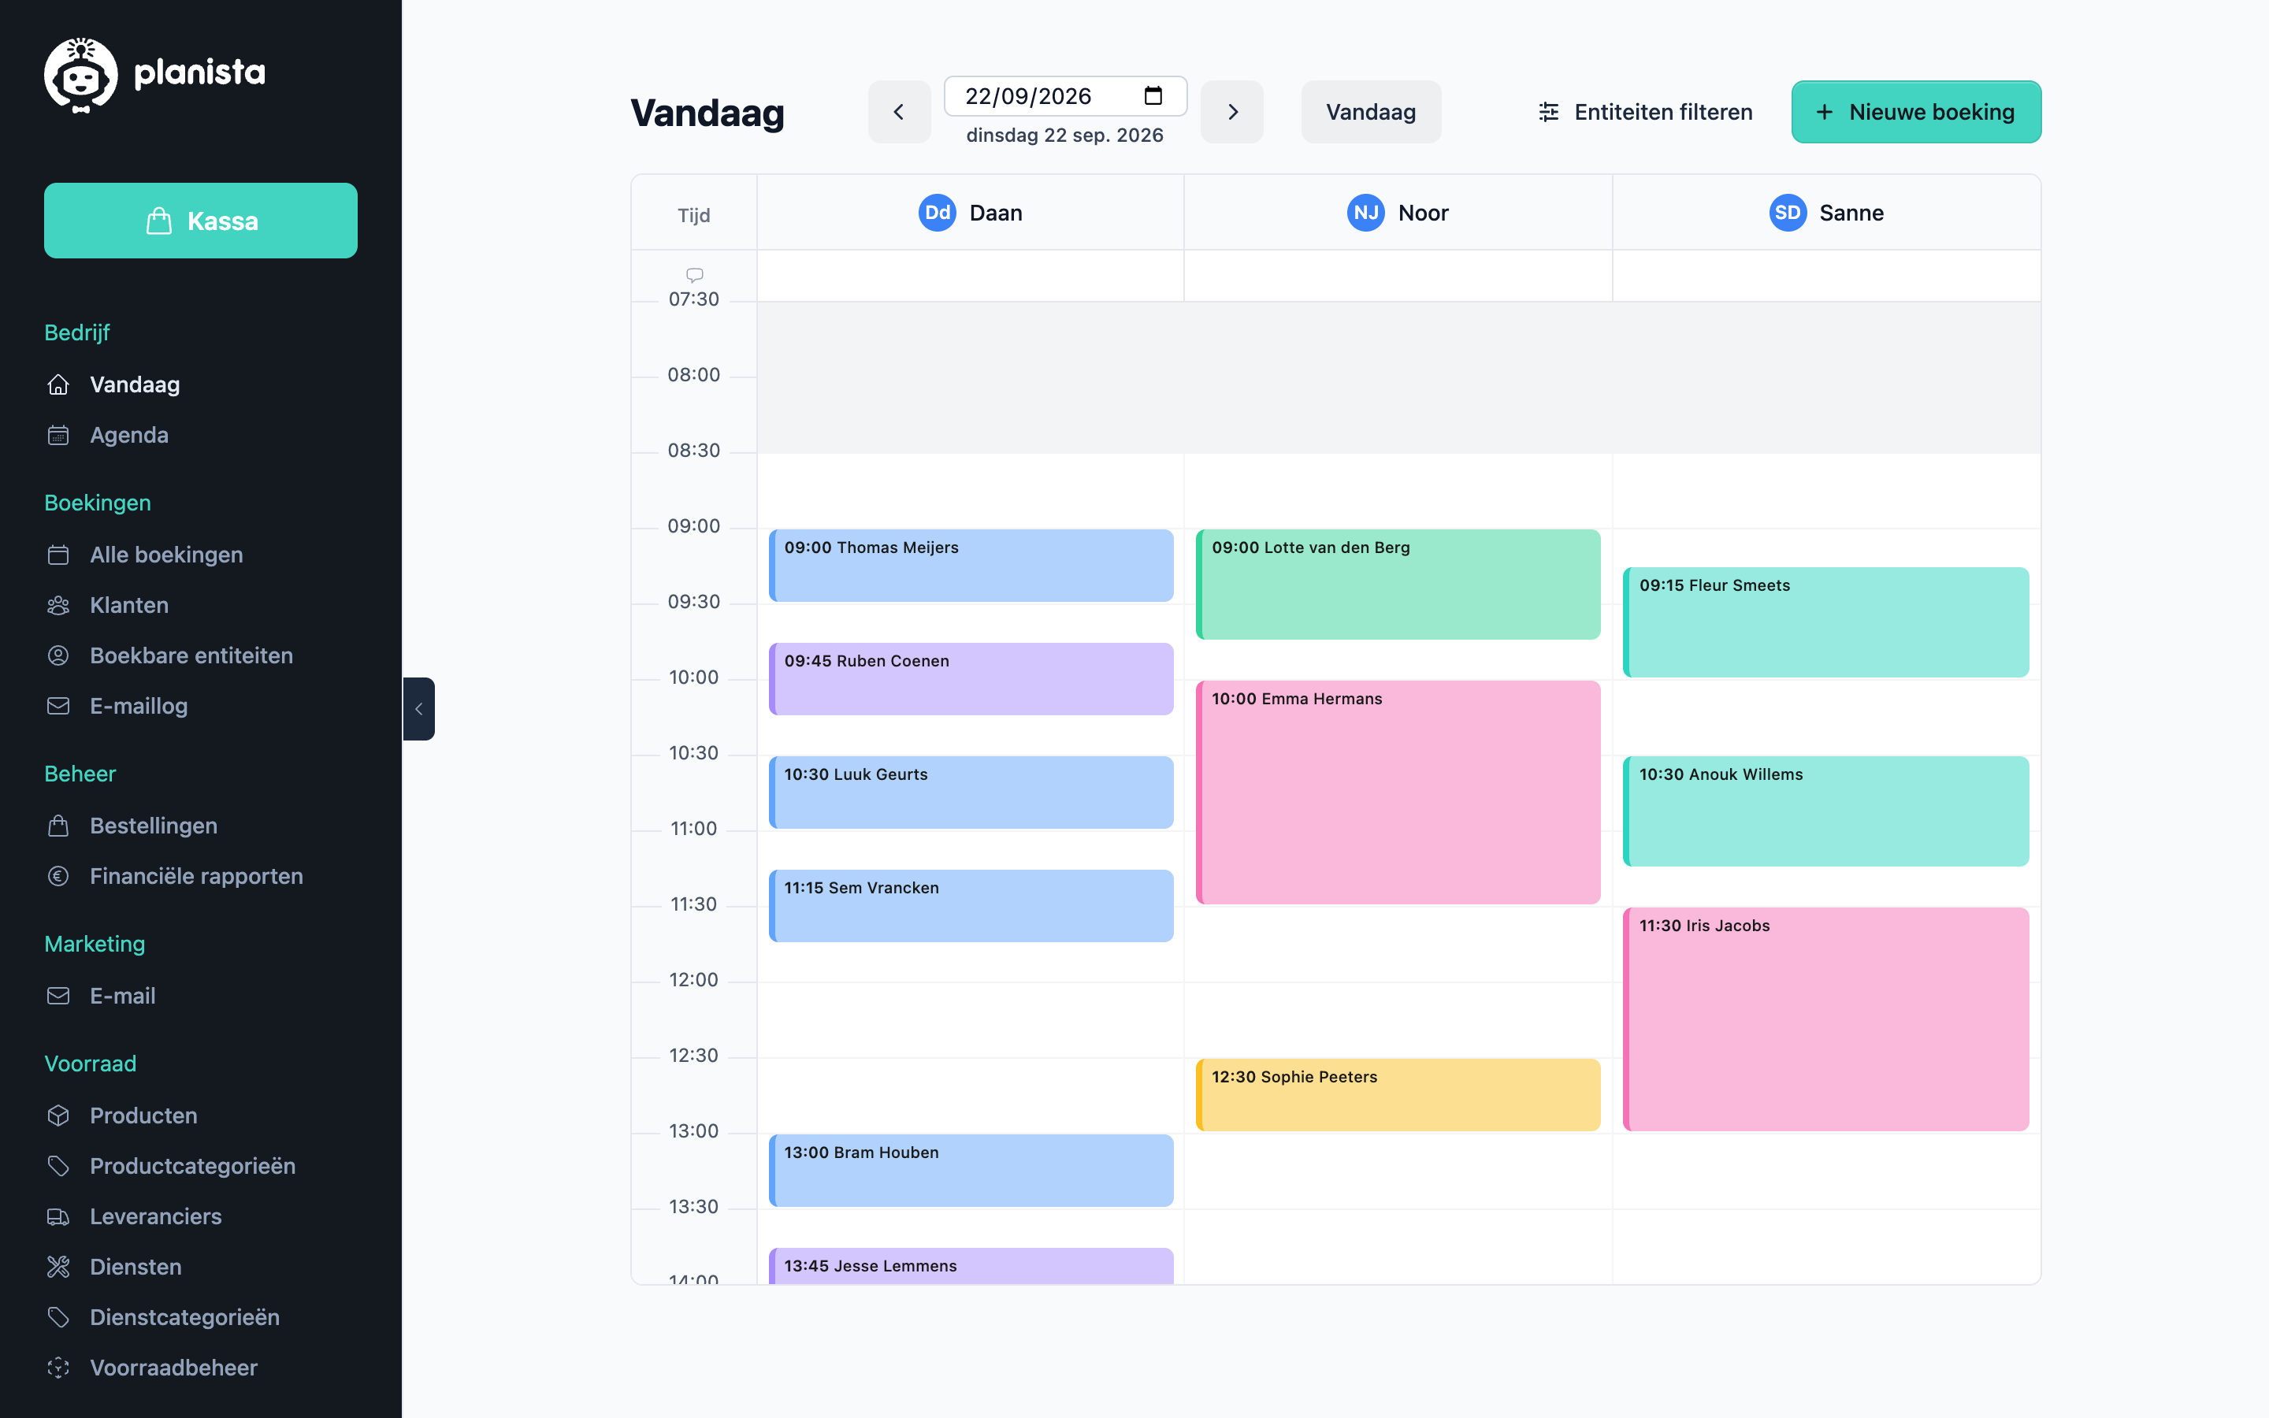Jump to today with the Vandaag button
The image size is (2269, 1418).
[x=1371, y=112]
